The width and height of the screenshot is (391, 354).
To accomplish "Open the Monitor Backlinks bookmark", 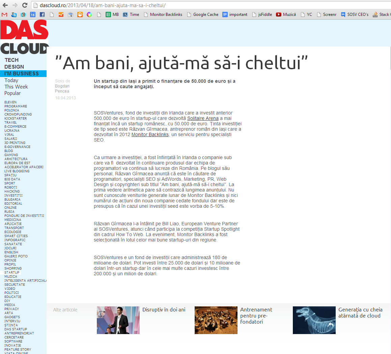I will tap(163, 15).
